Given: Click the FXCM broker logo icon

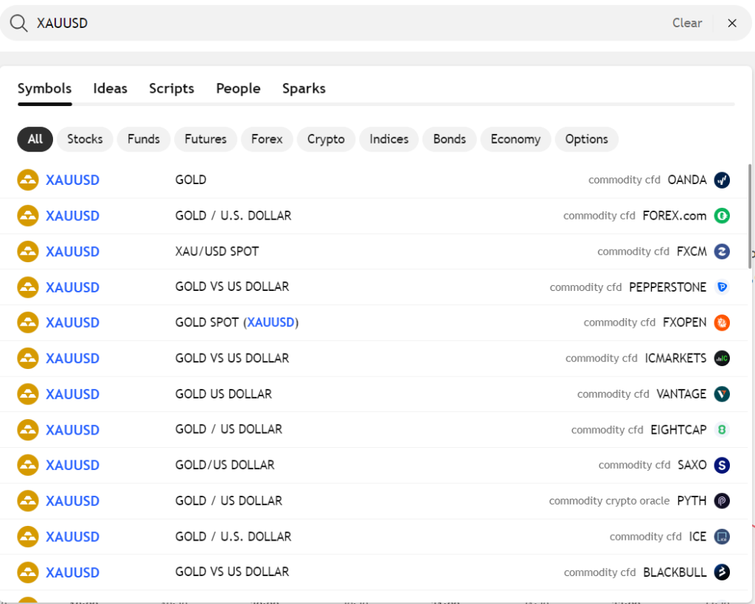Looking at the screenshot, I should point(721,251).
